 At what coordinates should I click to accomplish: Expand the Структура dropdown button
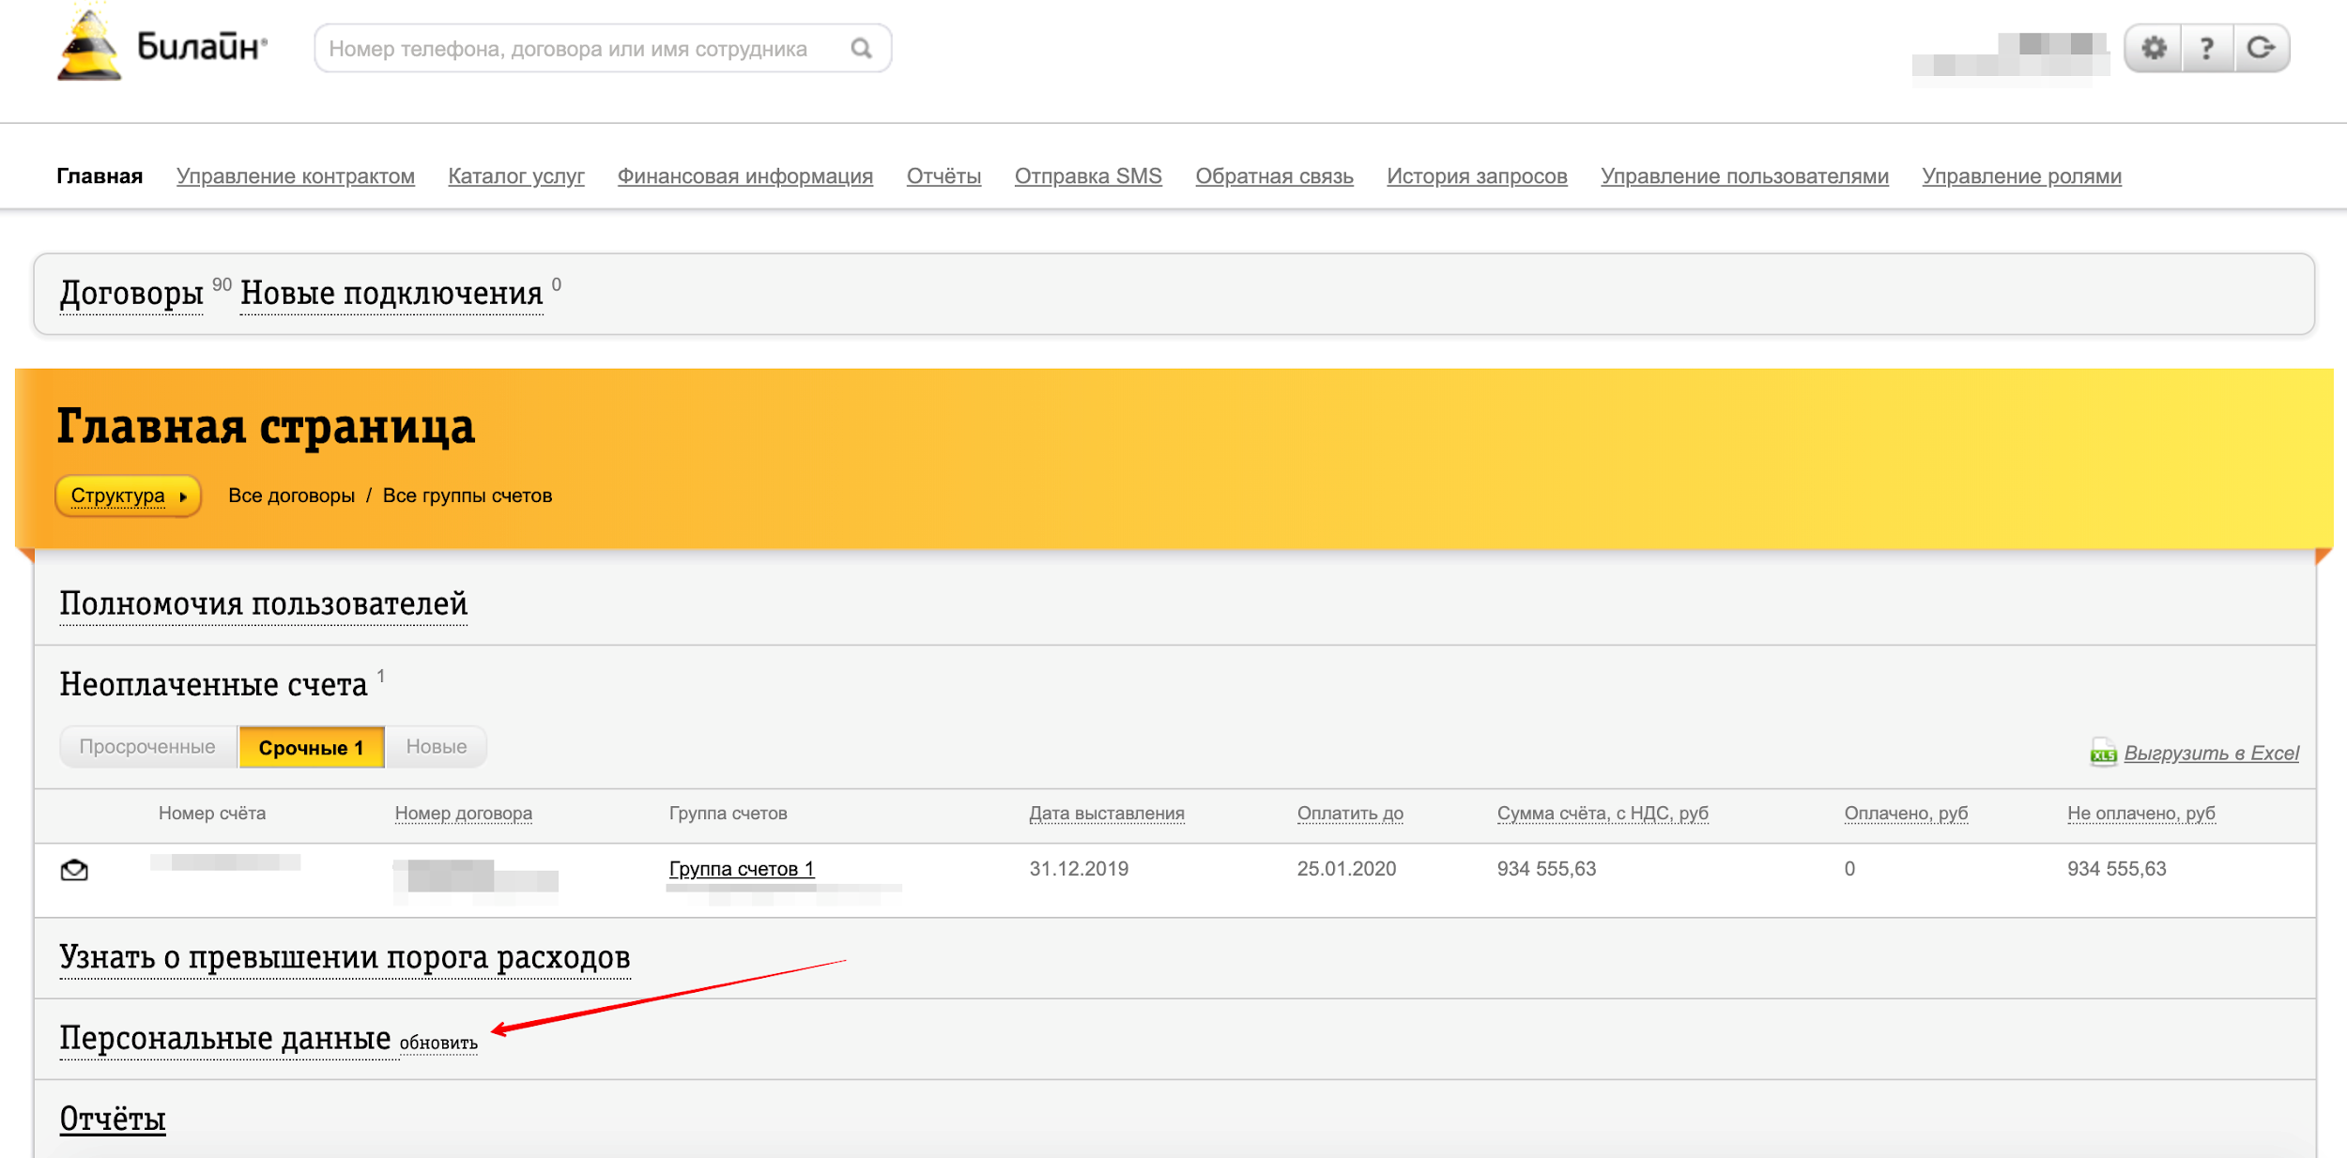[x=128, y=495]
